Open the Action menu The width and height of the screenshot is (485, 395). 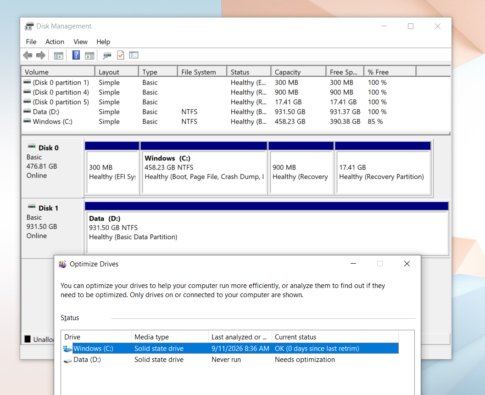(55, 42)
